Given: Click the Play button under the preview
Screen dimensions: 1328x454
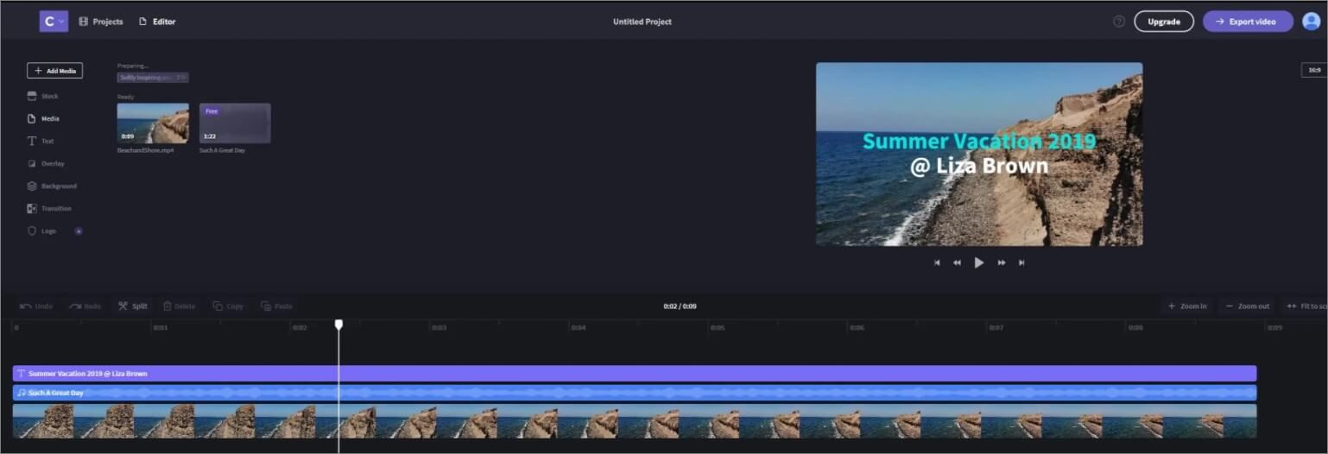Looking at the screenshot, I should 978,262.
